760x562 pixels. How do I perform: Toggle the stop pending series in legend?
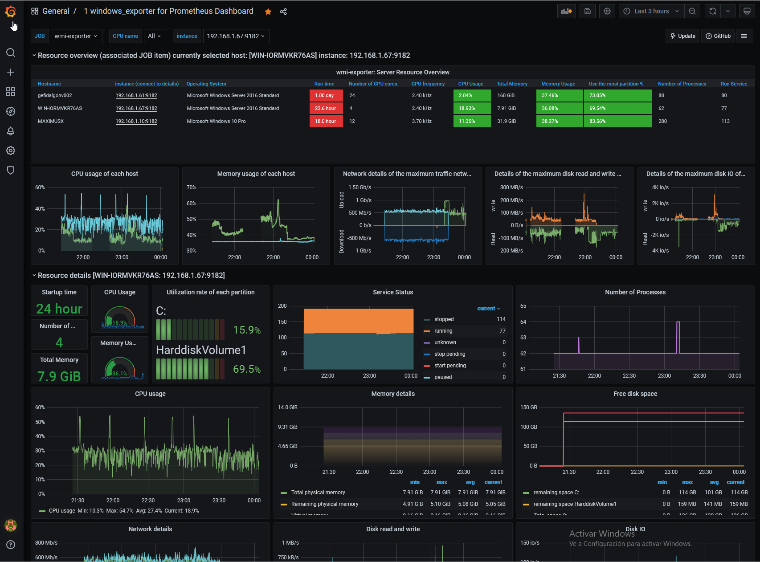(449, 354)
